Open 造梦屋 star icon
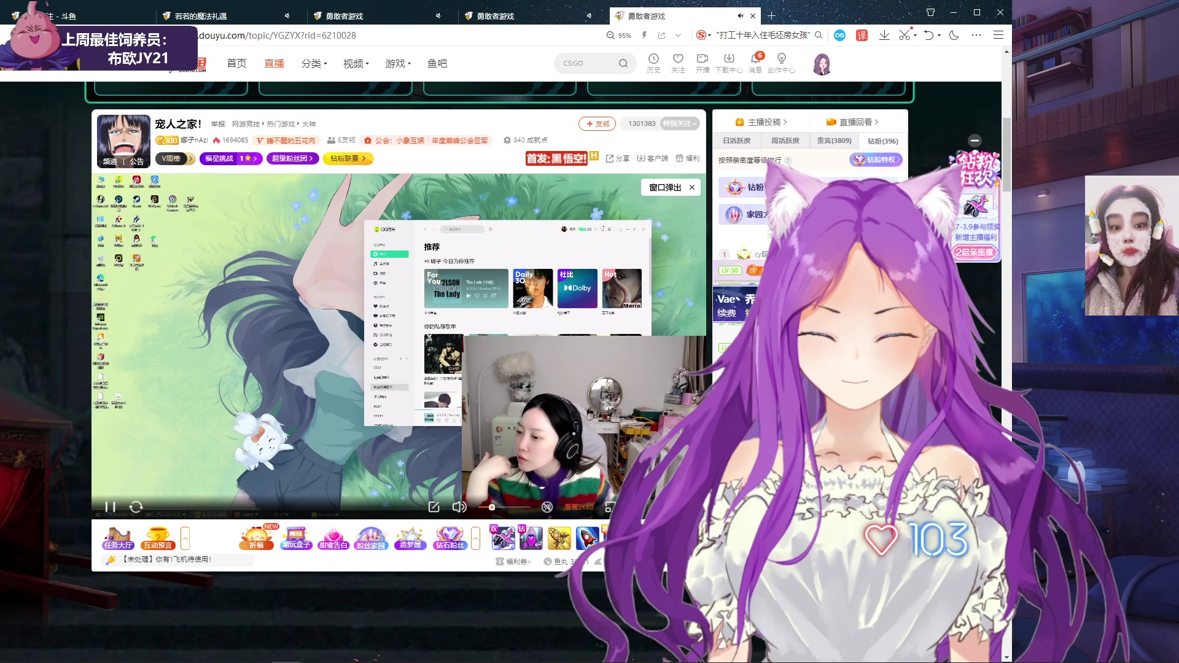Image resolution: width=1179 pixels, height=663 pixels. (410, 538)
